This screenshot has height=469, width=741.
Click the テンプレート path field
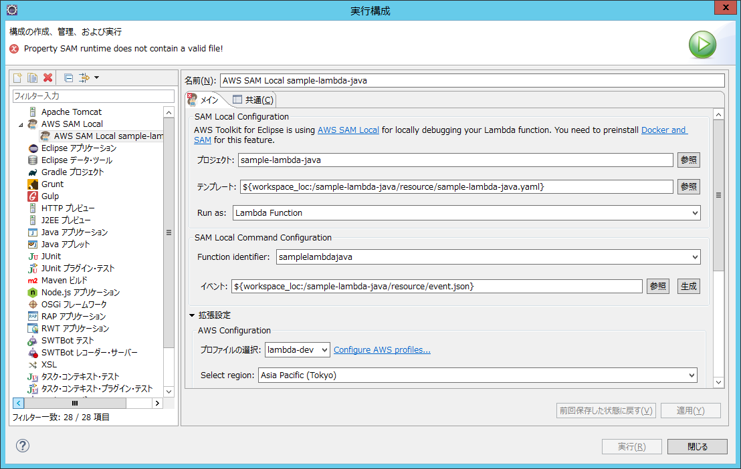457,186
